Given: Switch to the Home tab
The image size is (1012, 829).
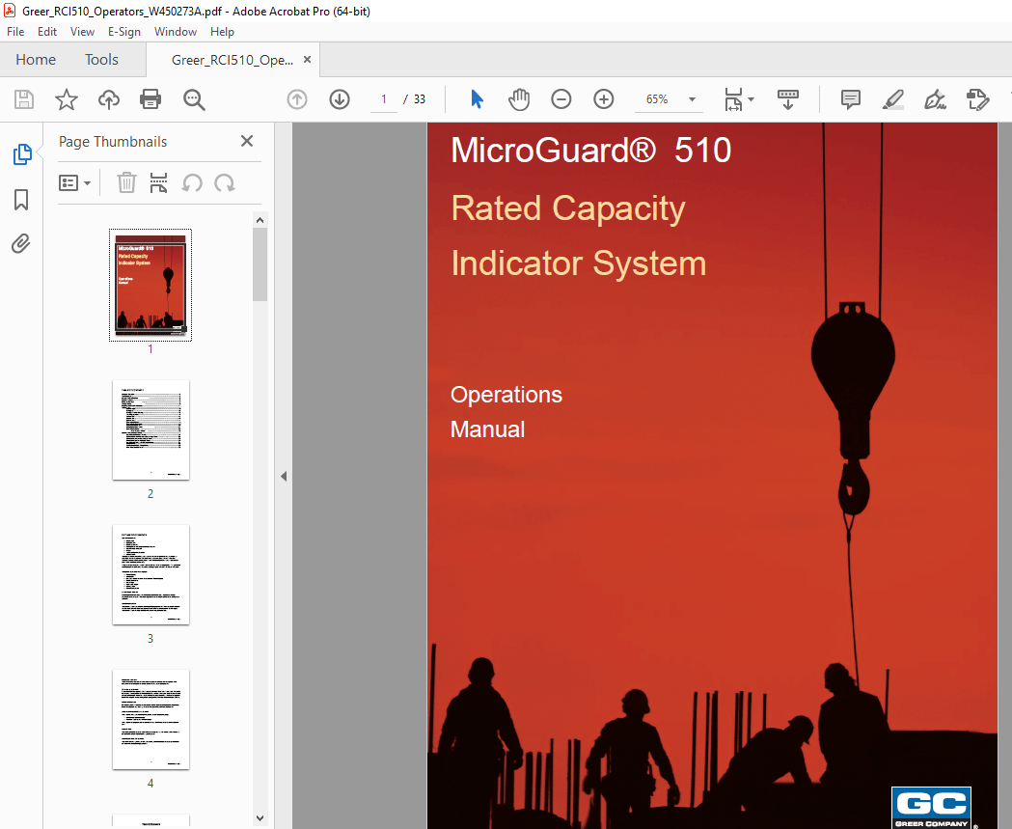Looking at the screenshot, I should pos(36,59).
